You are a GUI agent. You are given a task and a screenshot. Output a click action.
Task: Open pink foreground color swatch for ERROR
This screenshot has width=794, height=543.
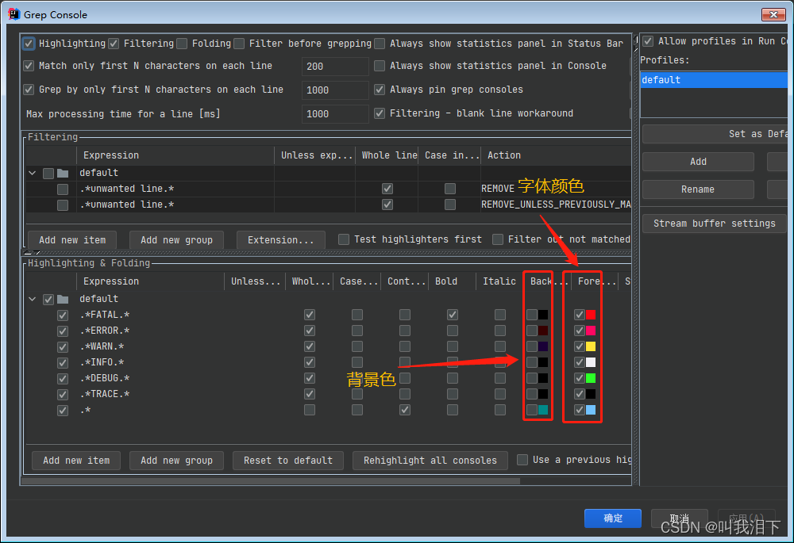(591, 331)
